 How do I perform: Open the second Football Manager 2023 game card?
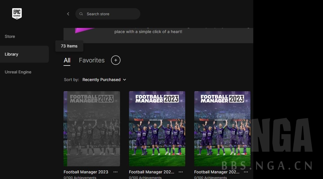point(157,128)
